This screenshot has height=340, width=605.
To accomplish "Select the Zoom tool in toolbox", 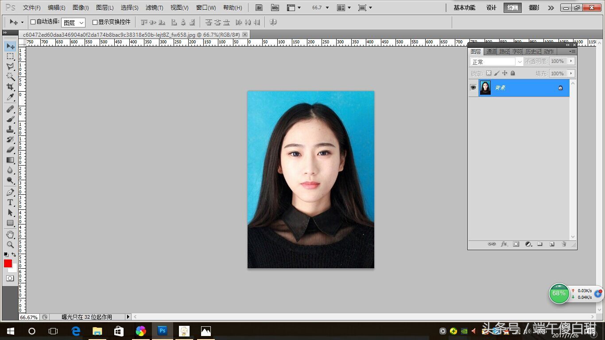I will pos(10,244).
